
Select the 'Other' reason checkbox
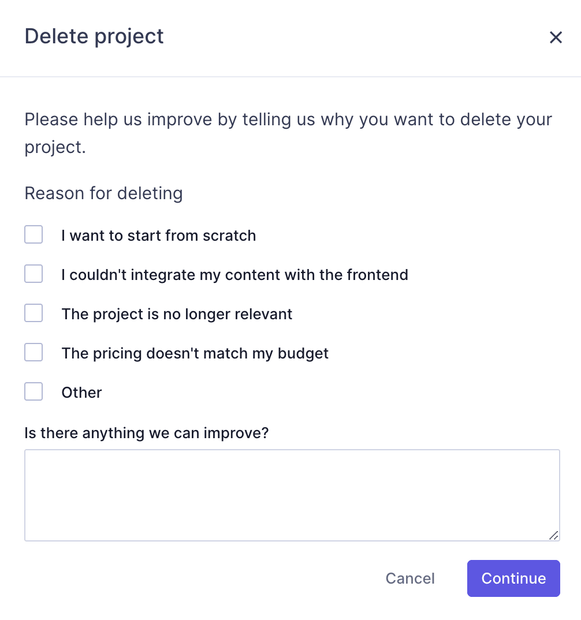tap(33, 391)
